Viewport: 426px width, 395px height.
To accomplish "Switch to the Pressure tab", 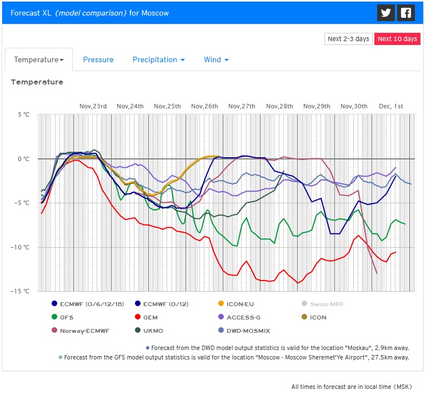I will point(98,59).
